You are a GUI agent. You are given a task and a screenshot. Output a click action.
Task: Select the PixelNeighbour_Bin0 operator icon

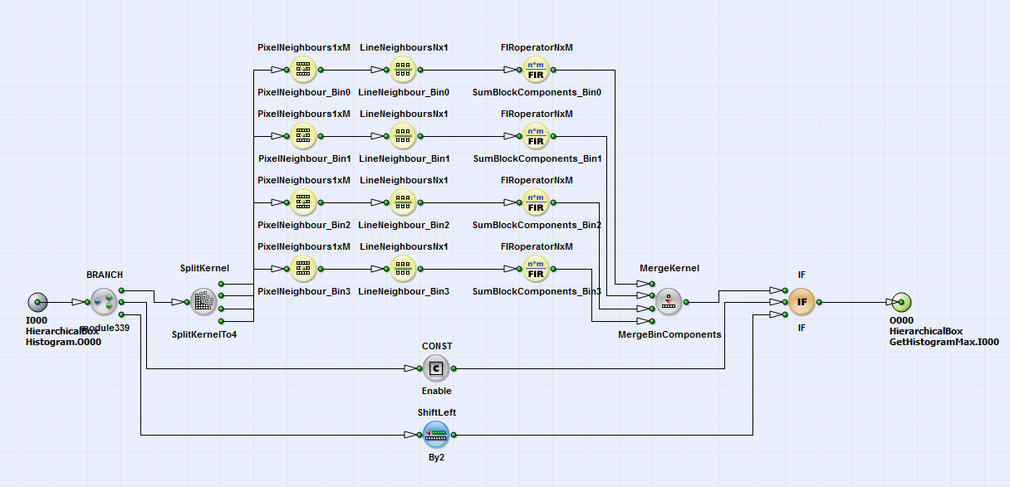[x=303, y=70]
